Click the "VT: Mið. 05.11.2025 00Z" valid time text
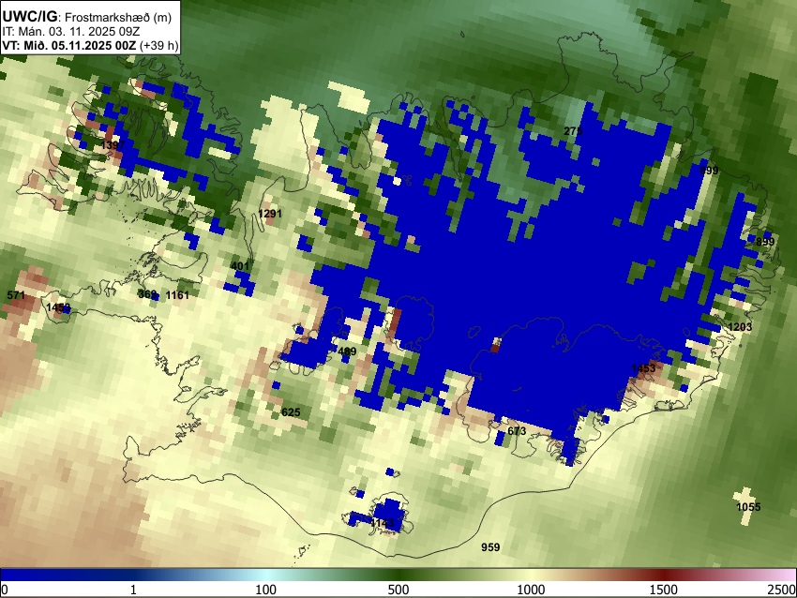The height and width of the screenshot is (598, 797). click(69, 46)
